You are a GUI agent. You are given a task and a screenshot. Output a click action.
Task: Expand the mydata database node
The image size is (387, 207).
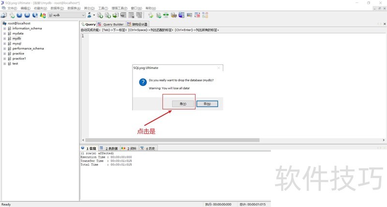click(4, 33)
